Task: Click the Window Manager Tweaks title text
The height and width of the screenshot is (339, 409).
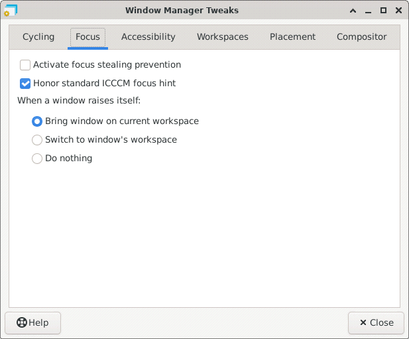Action: point(181,11)
